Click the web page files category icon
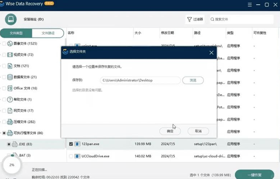The width and height of the screenshot is (280, 179). (x=10, y=111)
